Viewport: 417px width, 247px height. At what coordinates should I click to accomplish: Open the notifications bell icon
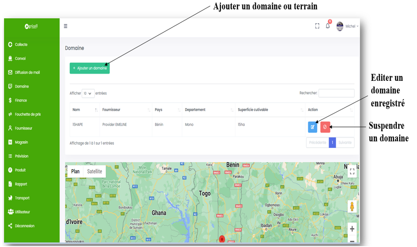[328, 26]
